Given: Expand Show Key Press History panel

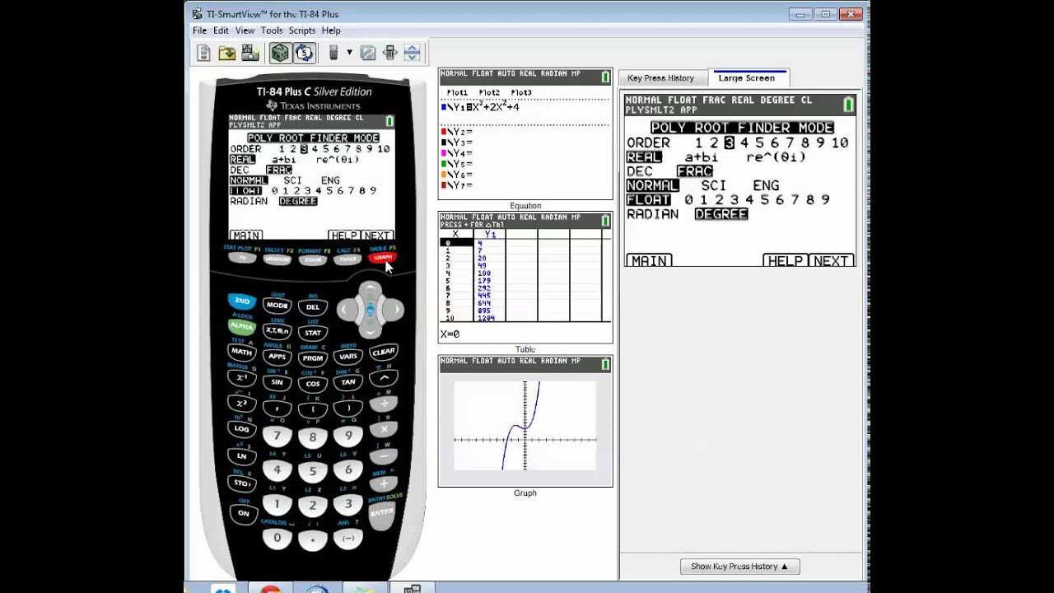Looking at the screenshot, I should coord(739,567).
